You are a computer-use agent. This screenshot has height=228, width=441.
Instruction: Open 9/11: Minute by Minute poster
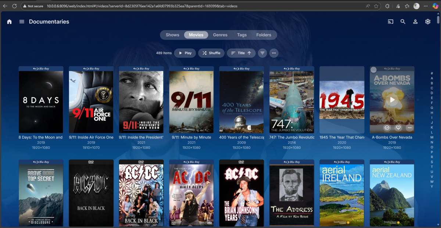tap(191, 100)
